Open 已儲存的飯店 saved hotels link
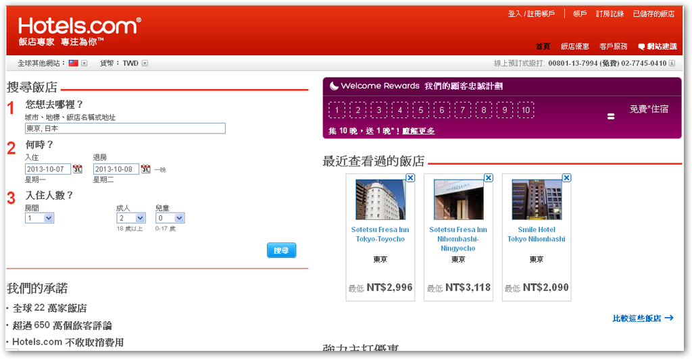 click(653, 13)
